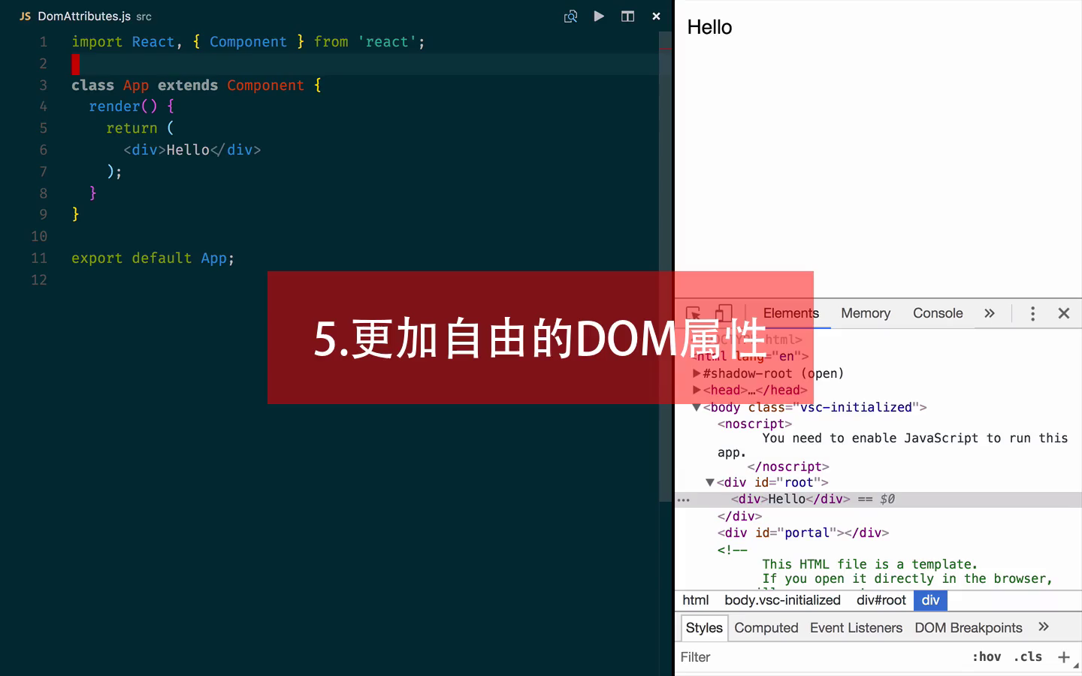The image size is (1082, 676).
Task: Click the import React line in the editor
Action: (x=248, y=41)
